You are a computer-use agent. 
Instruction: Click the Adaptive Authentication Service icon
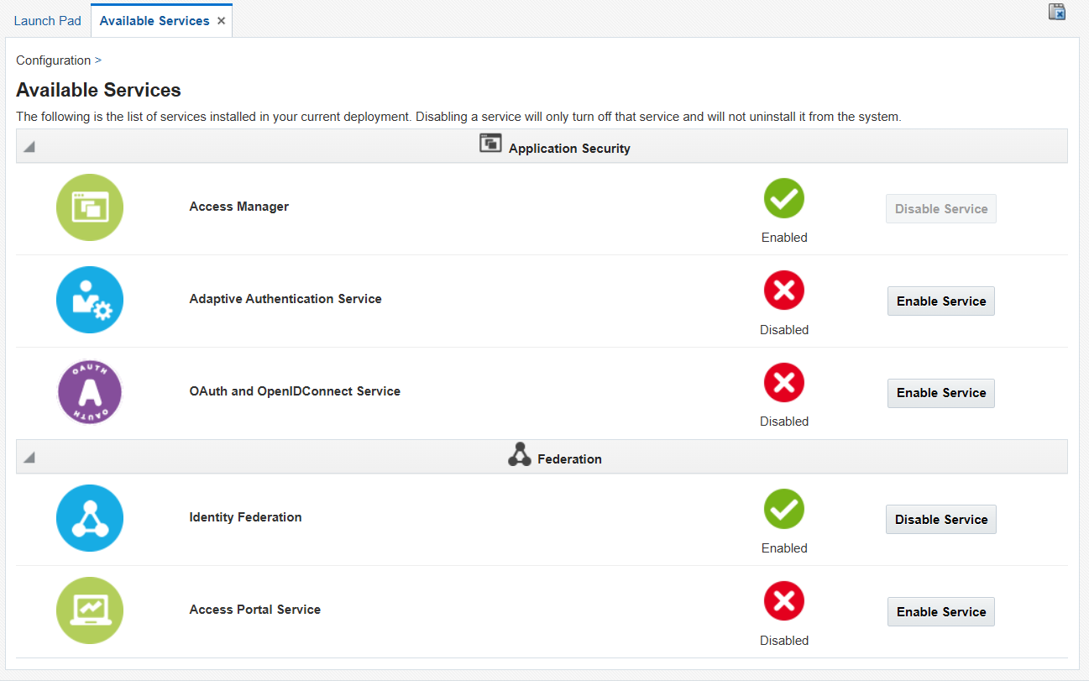(90, 300)
